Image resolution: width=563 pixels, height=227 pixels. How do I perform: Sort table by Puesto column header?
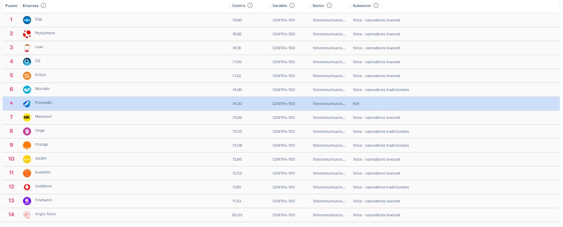pyautogui.click(x=11, y=5)
